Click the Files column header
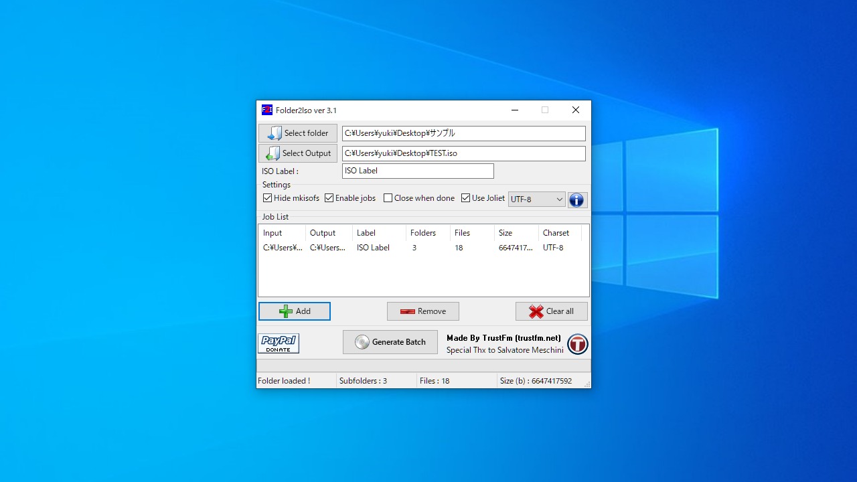 pyautogui.click(x=472, y=233)
